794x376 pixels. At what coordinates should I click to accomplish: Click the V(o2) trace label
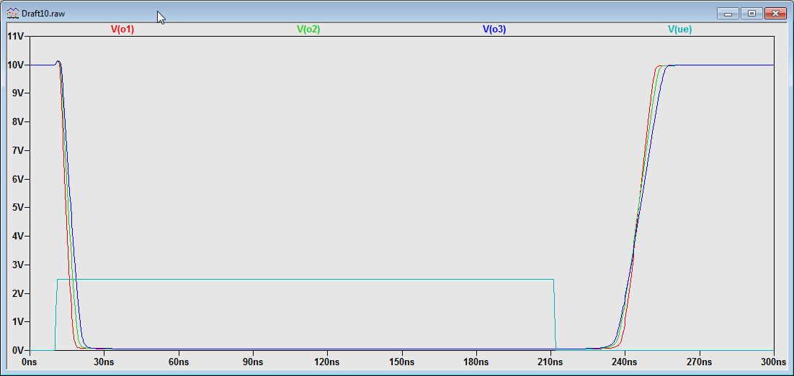pos(308,29)
